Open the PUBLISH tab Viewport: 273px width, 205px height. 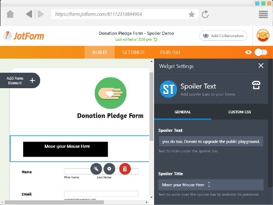(x=170, y=52)
